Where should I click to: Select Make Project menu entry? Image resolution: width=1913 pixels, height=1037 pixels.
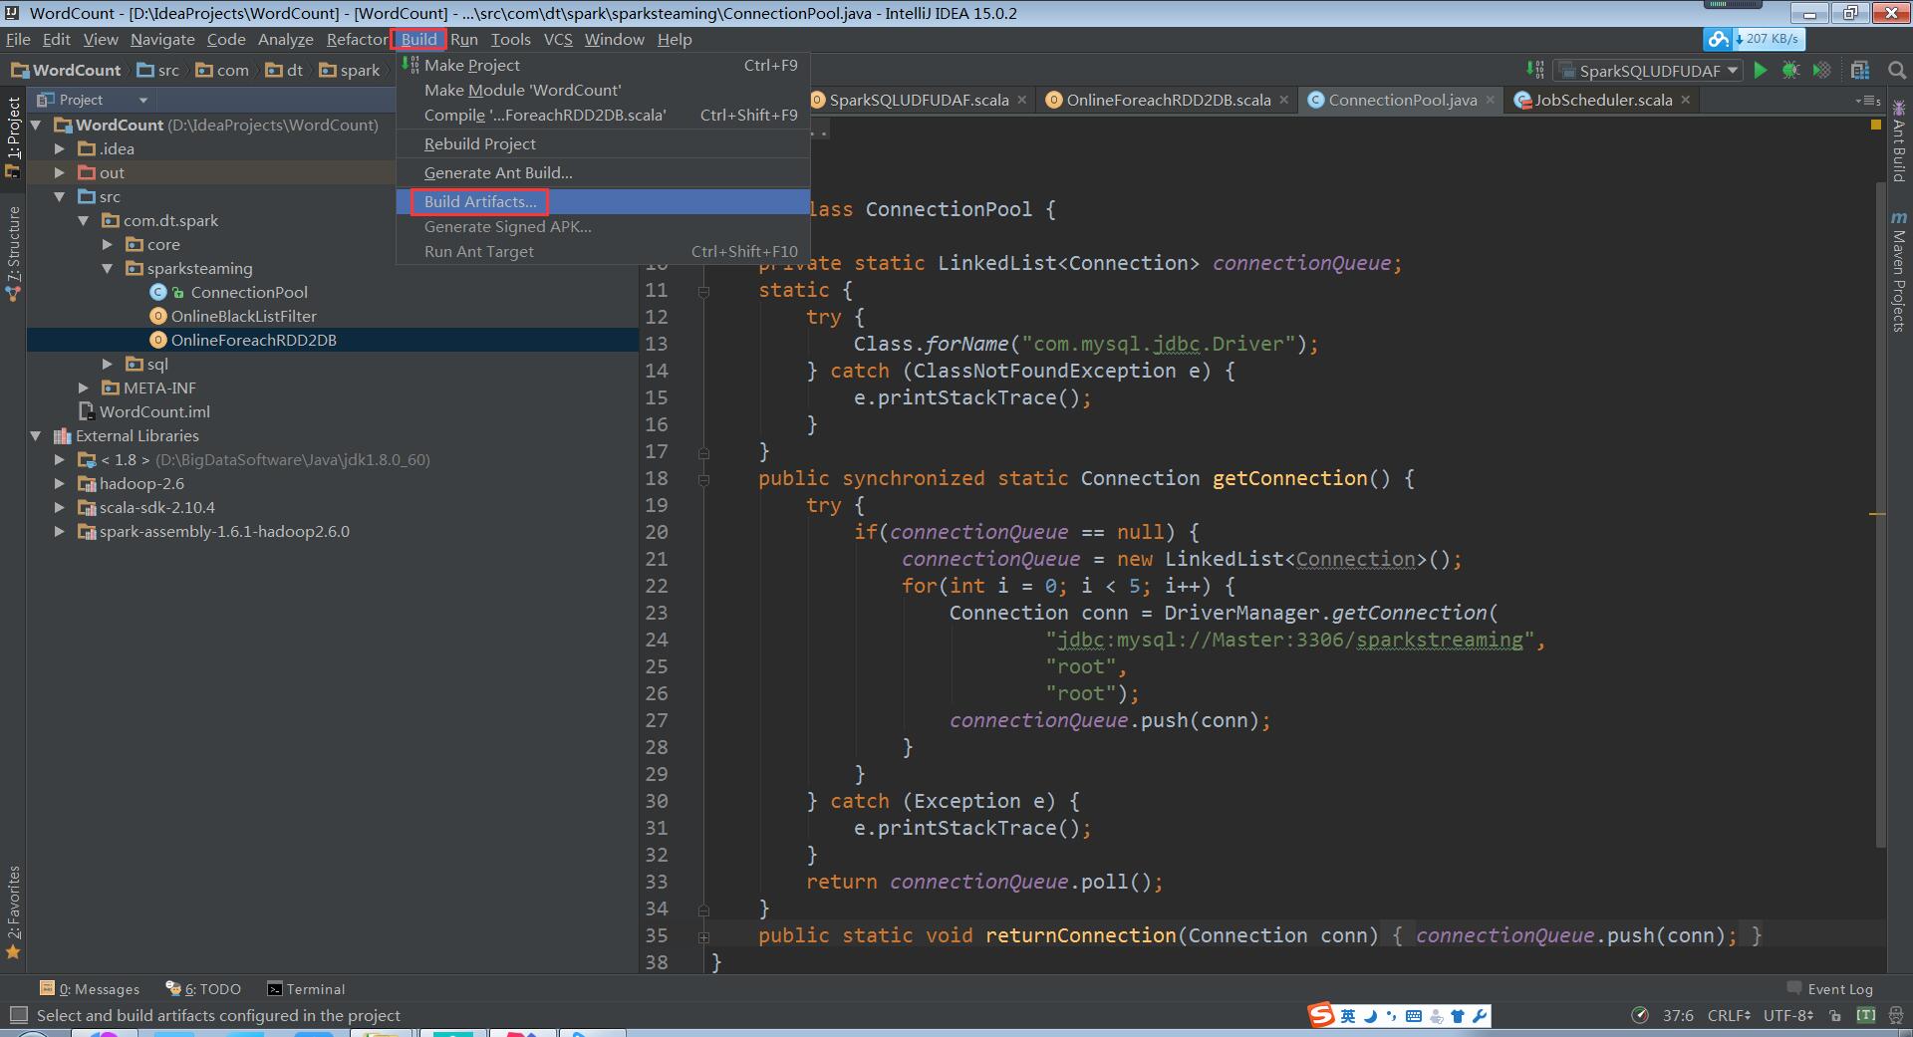pyautogui.click(x=603, y=65)
